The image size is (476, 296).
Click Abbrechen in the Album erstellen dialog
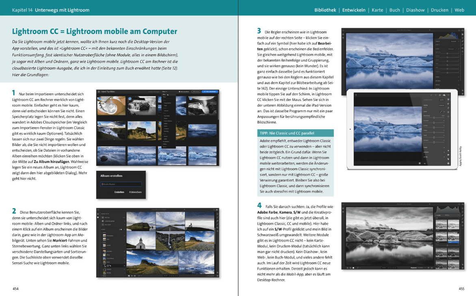coord(135,192)
